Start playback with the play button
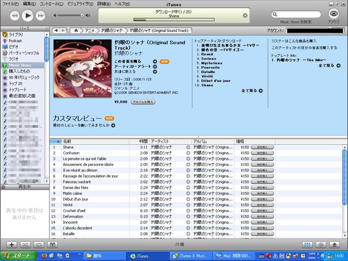This screenshot has width=348, height=261. coord(28,16)
